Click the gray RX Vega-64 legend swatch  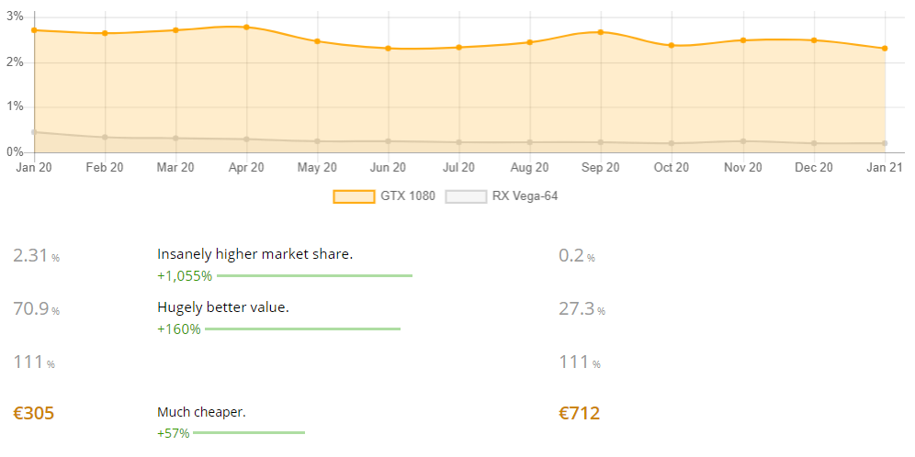[x=466, y=196]
